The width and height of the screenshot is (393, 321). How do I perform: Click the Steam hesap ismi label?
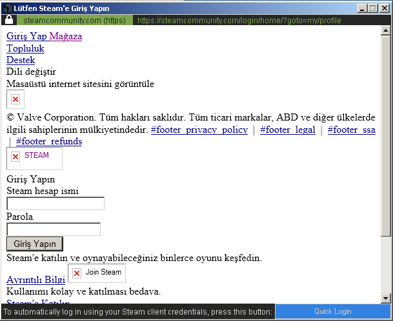(x=43, y=191)
